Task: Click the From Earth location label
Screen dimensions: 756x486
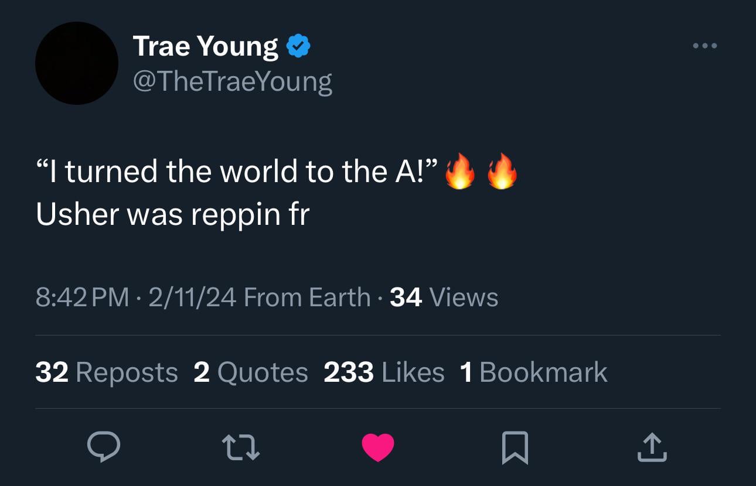Action: (307, 297)
